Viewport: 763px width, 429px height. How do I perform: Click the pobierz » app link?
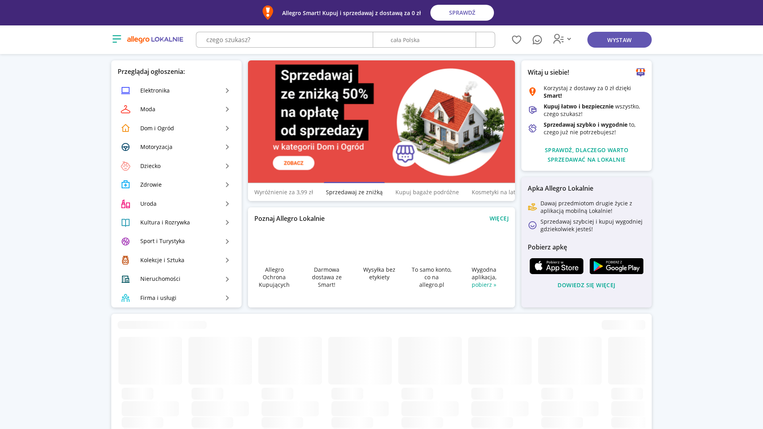[x=484, y=285]
